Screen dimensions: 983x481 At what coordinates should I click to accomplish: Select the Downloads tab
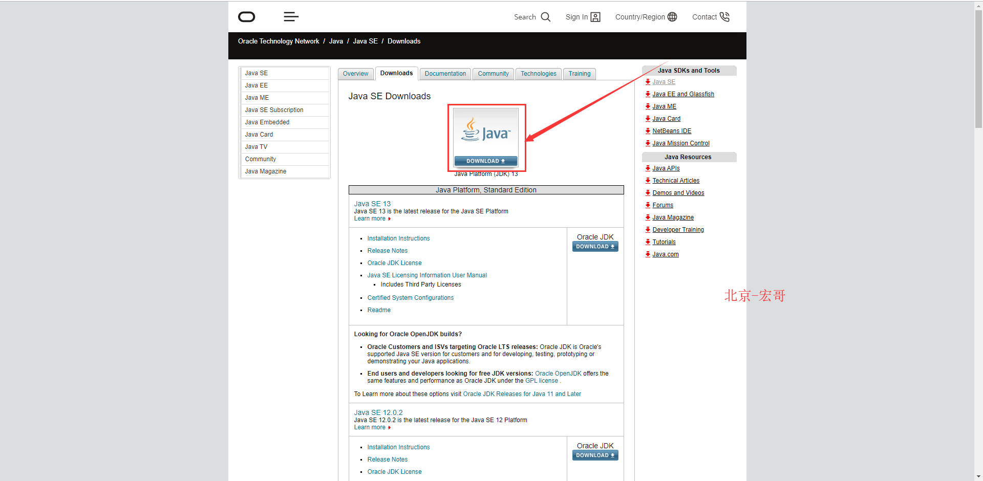point(396,73)
